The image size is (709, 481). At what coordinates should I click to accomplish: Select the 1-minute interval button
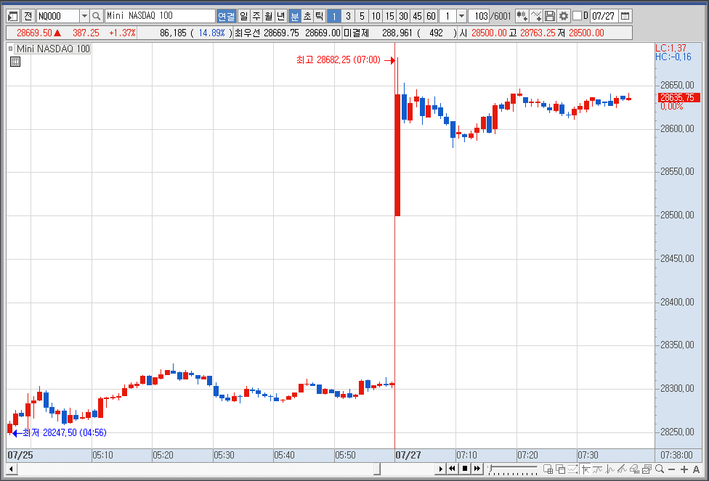click(334, 16)
